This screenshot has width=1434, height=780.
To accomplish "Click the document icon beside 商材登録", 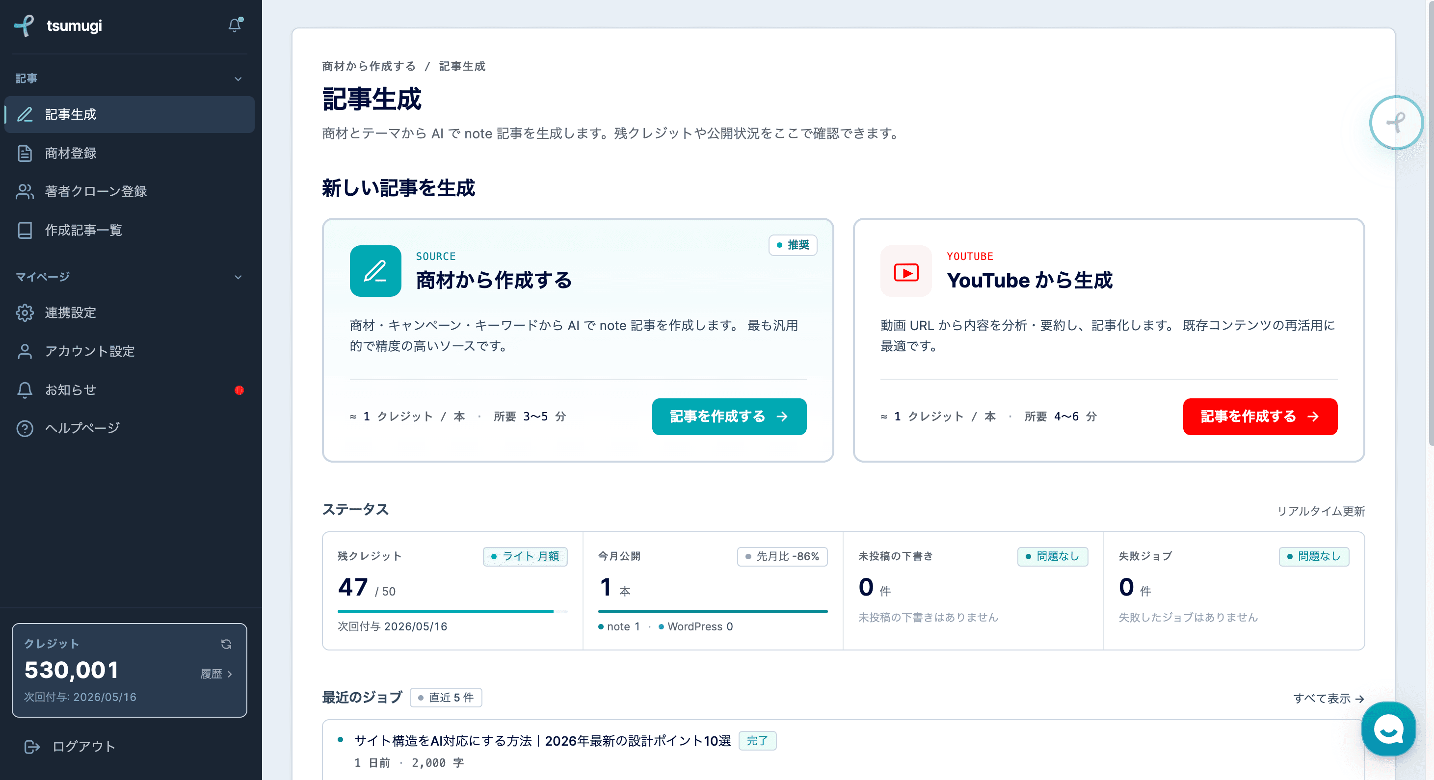I will [x=25, y=153].
